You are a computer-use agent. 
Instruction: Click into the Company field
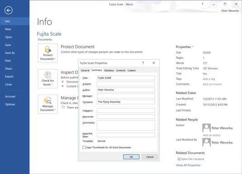pyautogui.click(x=126, y=102)
